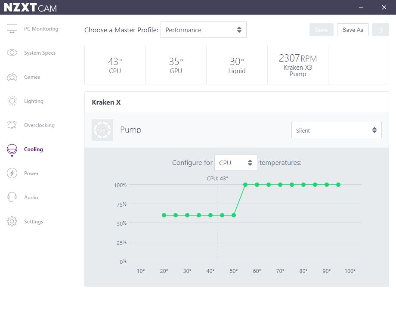Image resolution: width=396 pixels, height=325 pixels.
Task: Click the Games controller icon
Action: click(12, 77)
